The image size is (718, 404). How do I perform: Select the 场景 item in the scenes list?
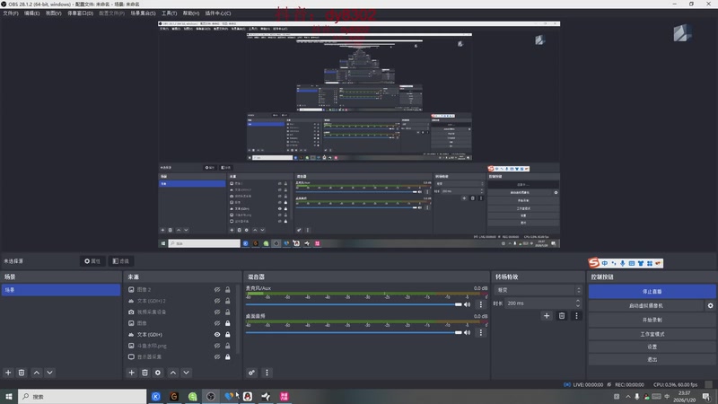coord(61,290)
